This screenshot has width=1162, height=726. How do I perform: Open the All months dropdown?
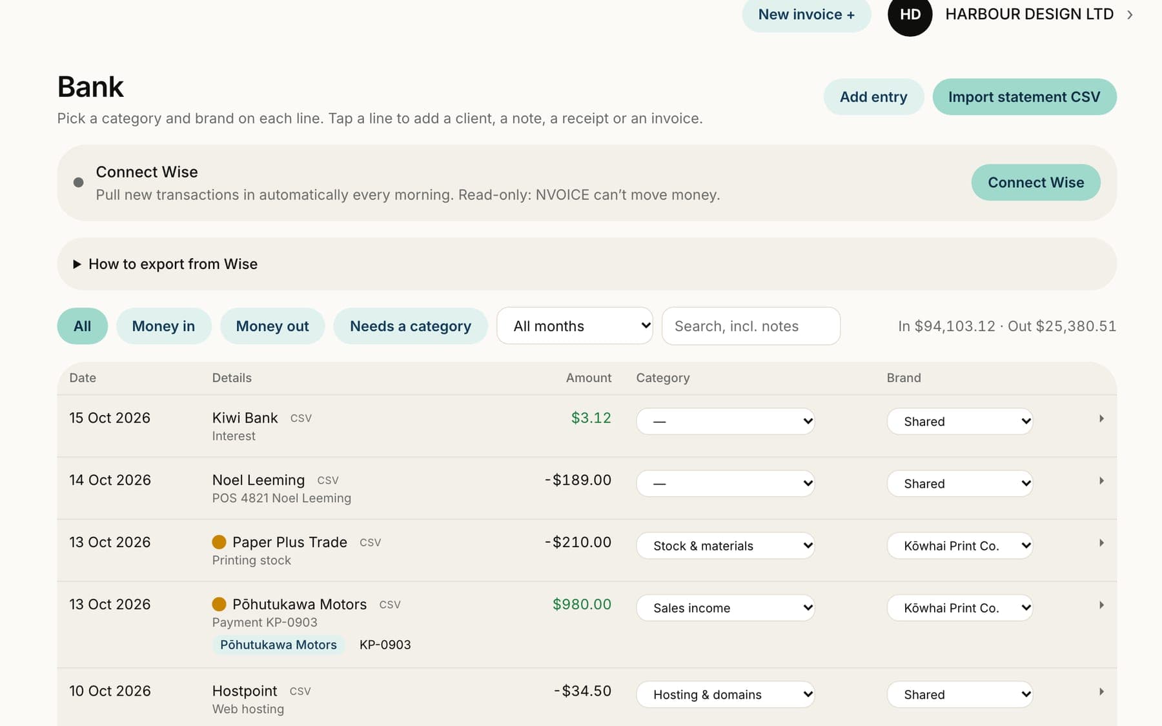click(x=575, y=326)
